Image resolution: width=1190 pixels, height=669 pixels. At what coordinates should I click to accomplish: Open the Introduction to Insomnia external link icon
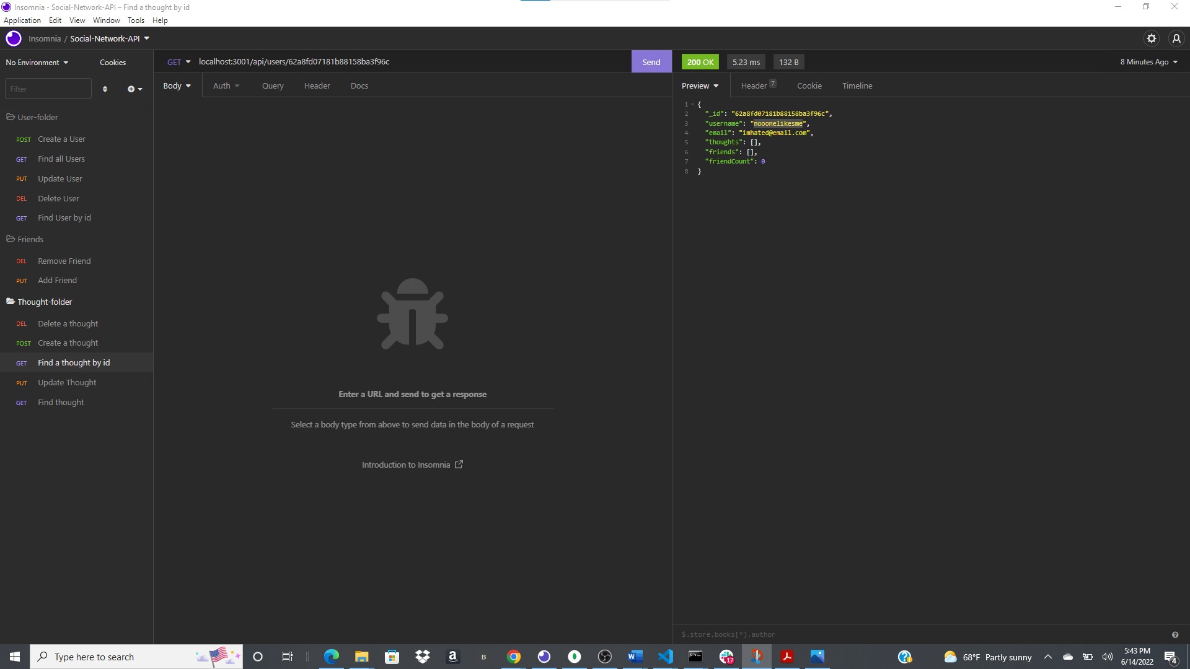(459, 464)
